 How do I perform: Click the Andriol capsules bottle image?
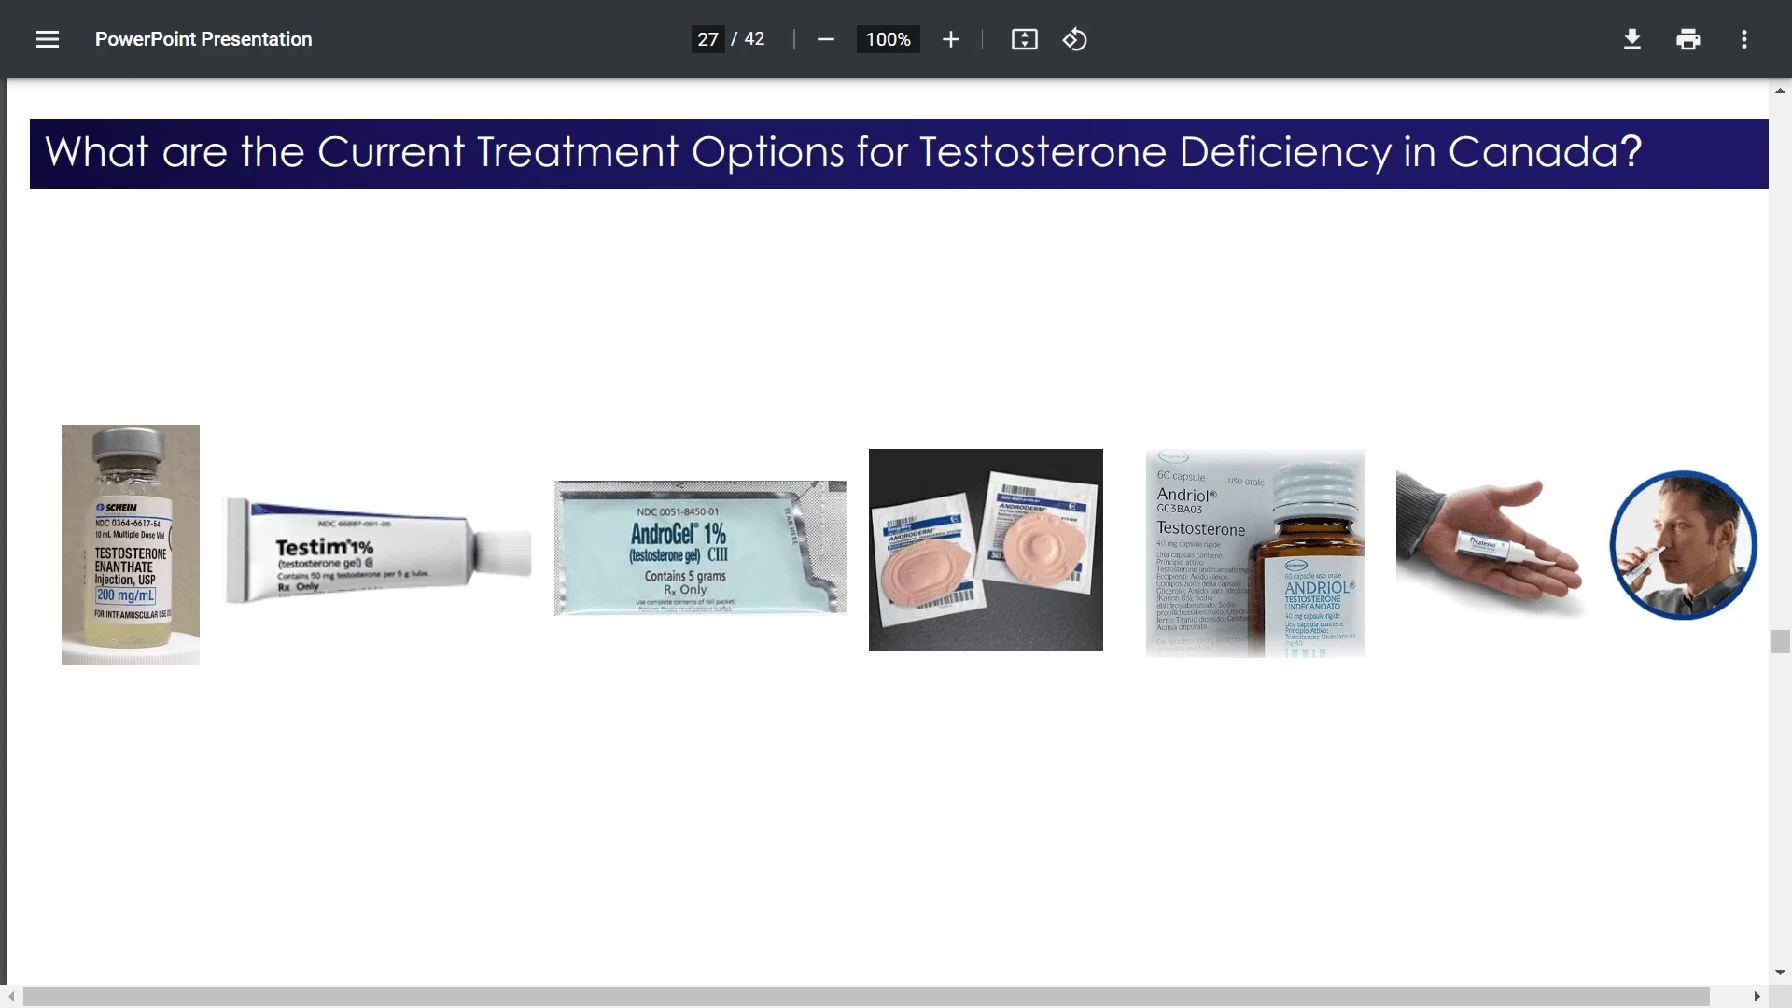click(1255, 553)
